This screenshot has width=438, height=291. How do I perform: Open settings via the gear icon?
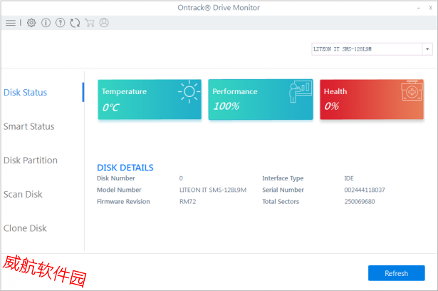click(31, 23)
